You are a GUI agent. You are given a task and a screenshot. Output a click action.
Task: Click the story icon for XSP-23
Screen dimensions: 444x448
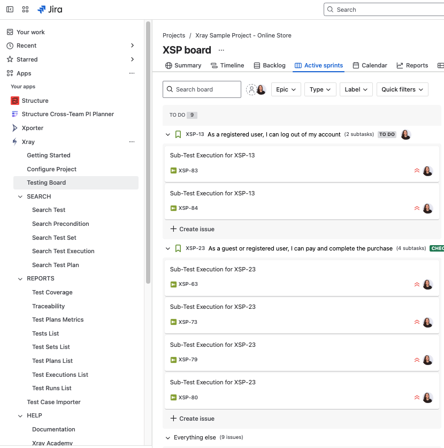(x=178, y=248)
